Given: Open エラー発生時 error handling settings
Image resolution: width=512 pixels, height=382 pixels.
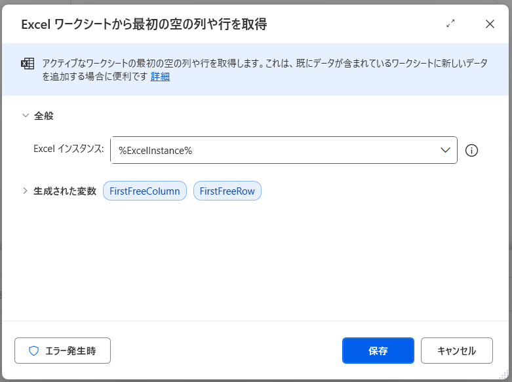Looking at the screenshot, I should [x=63, y=351].
